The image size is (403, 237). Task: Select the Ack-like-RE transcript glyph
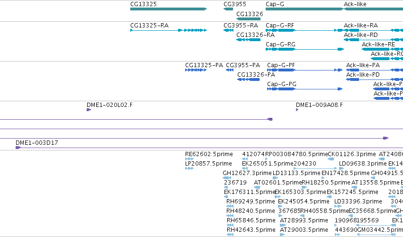click(383, 49)
